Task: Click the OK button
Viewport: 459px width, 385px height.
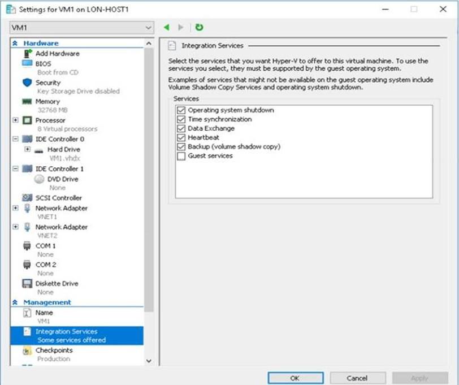Action: [x=295, y=378]
